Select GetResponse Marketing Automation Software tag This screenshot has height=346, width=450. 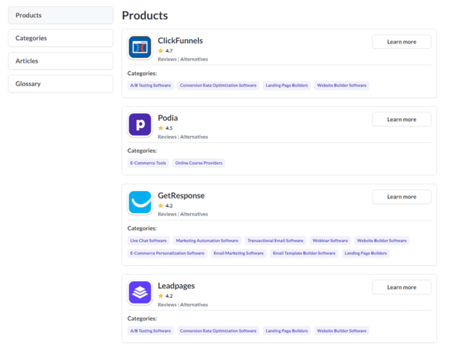pos(207,241)
